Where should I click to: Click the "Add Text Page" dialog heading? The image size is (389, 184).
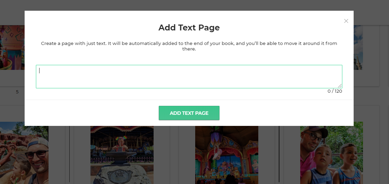pos(189,28)
